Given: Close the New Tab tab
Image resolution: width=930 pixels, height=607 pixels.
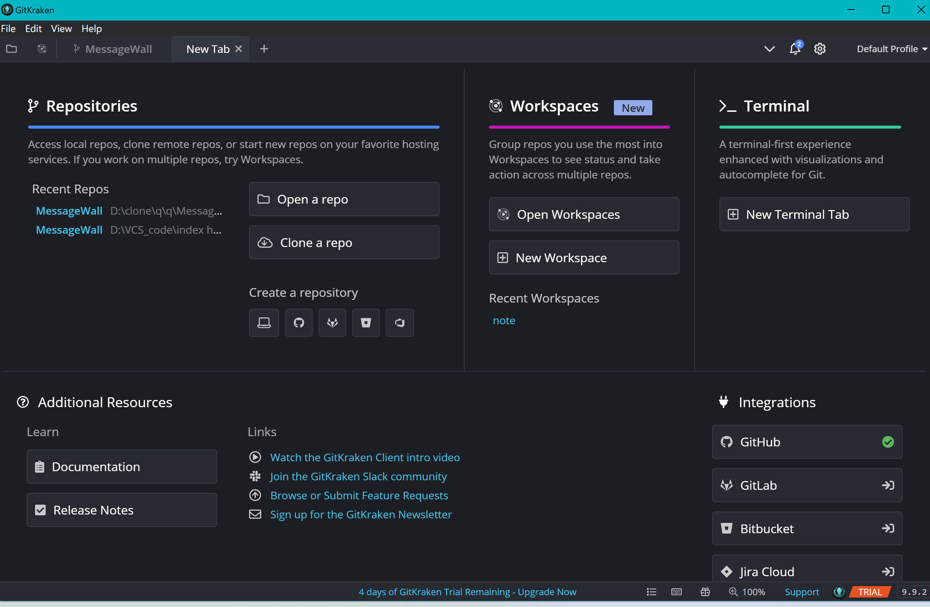Looking at the screenshot, I should pos(239,49).
